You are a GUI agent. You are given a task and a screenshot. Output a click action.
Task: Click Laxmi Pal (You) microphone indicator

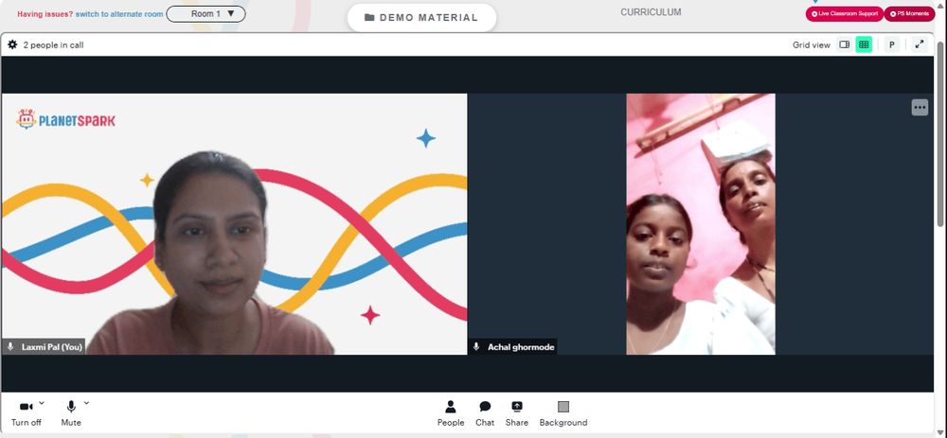click(x=10, y=347)
